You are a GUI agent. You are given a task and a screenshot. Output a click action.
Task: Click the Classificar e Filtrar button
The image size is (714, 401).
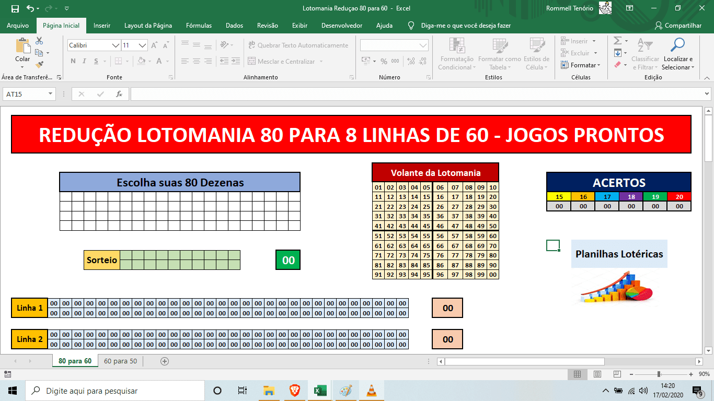645,54
